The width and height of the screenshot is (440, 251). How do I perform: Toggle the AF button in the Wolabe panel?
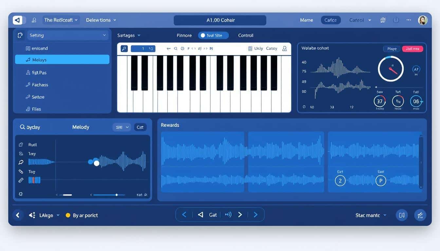coord(416,69)
